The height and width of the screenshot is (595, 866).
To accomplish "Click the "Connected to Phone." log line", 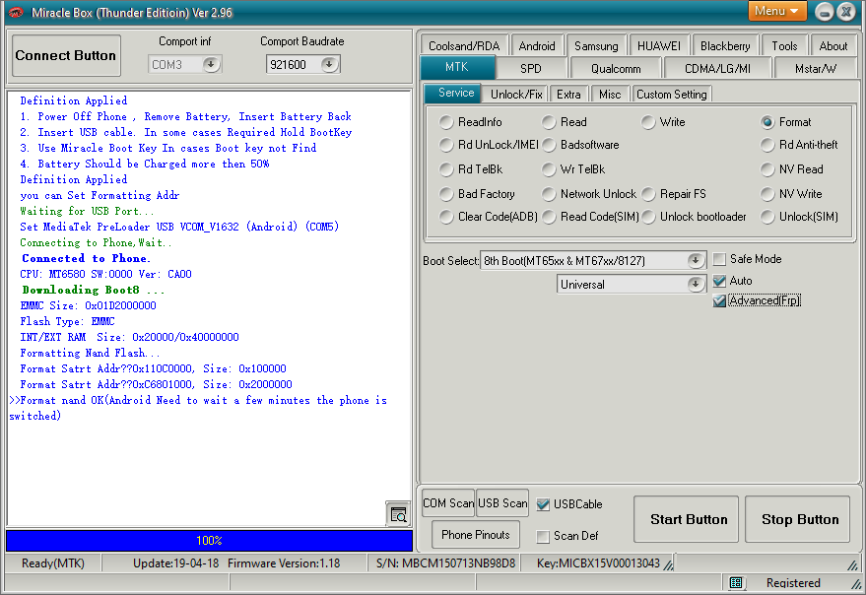I will [x=86, y=258].
